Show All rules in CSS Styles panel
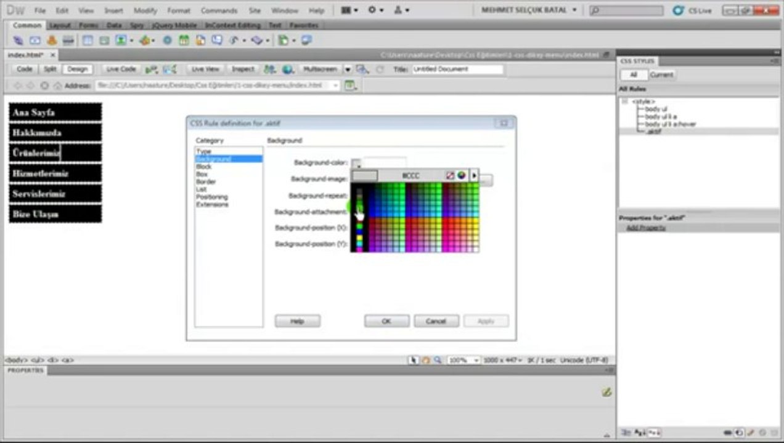This screenshot has height=443, width=784. 633,74
